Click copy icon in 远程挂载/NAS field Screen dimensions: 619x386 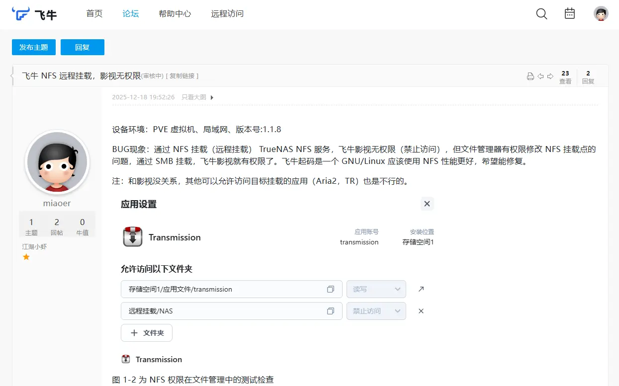pyautogui.click(x=331, y=311)
